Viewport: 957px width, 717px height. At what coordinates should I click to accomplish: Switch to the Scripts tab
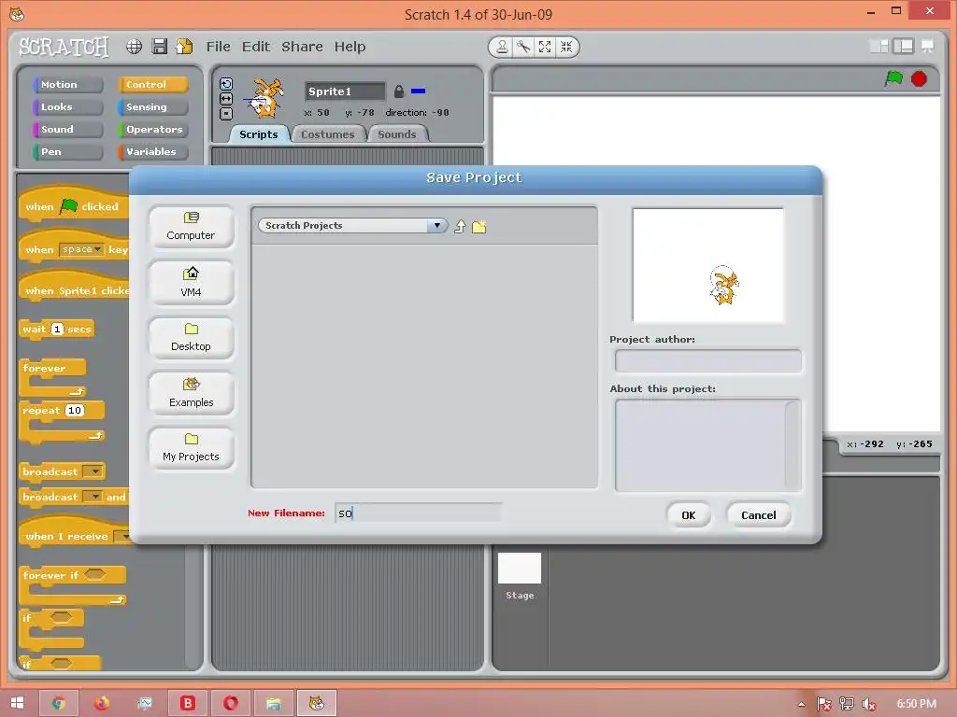(259, 134)
